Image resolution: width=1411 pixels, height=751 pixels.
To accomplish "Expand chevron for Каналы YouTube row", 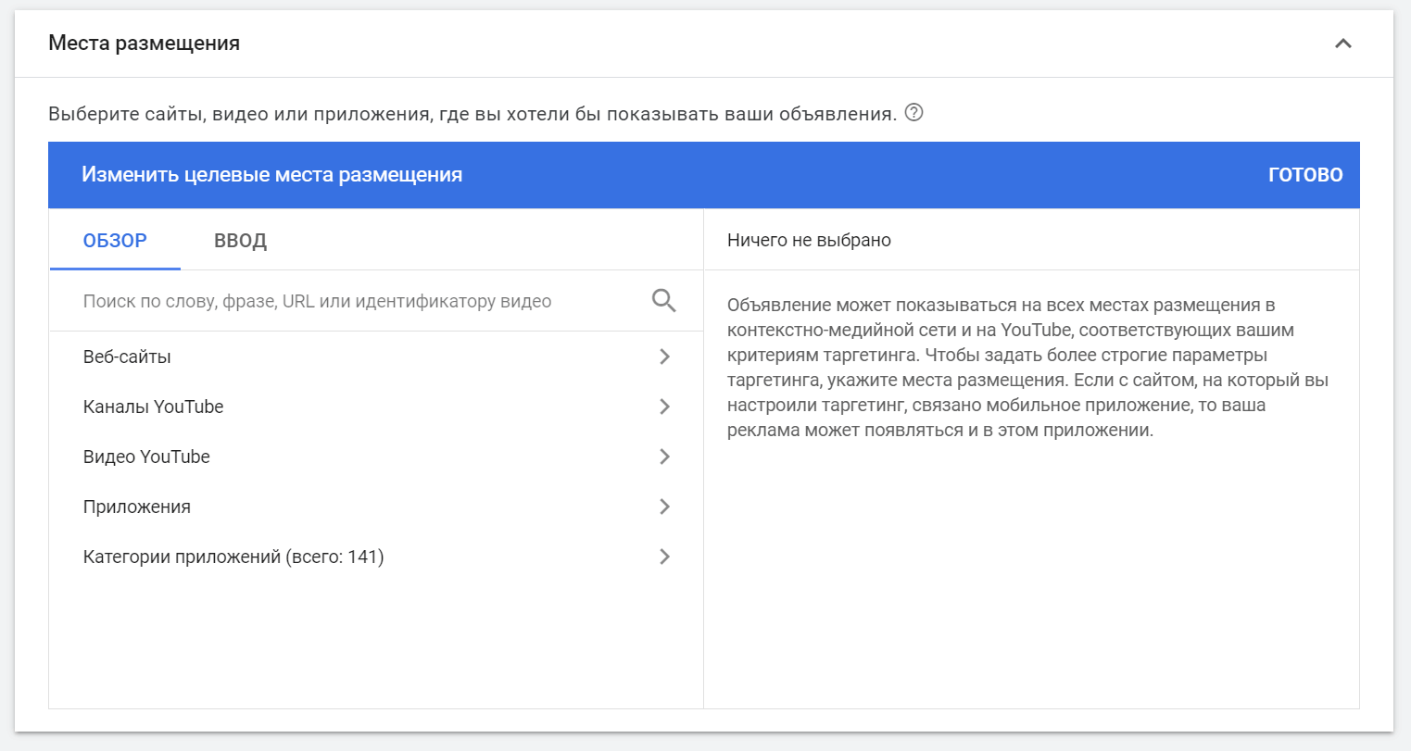I will click(664, 407).
